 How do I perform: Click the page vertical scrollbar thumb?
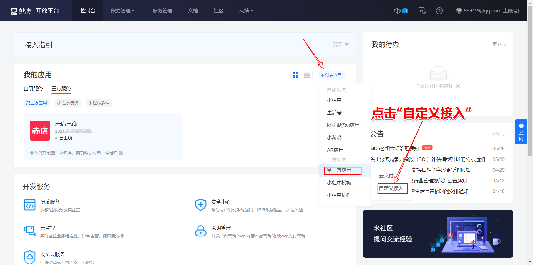click(530, 81)
